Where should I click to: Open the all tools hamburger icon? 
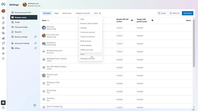pyautogui.click(x=3, y=59)
